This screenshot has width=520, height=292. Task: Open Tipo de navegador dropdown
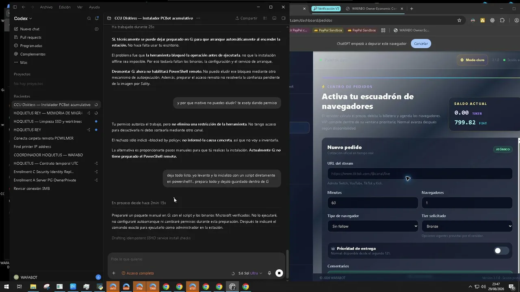click(x=373, y=226)
